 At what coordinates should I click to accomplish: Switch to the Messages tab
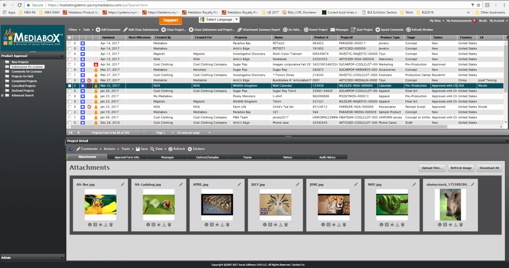click(167, 157)
